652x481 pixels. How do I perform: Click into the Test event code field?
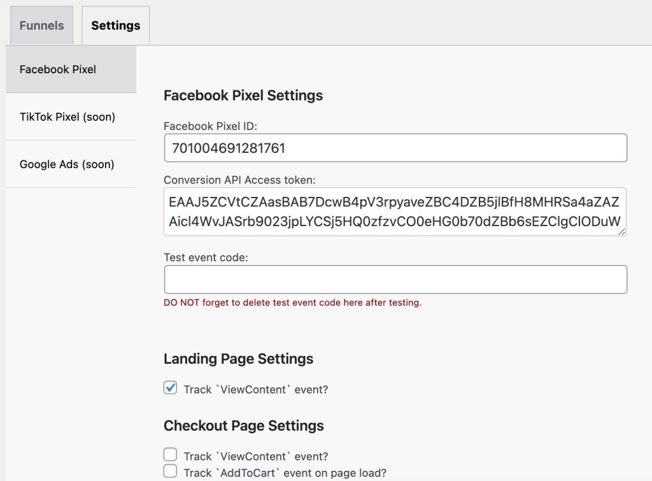pos(395,280)
